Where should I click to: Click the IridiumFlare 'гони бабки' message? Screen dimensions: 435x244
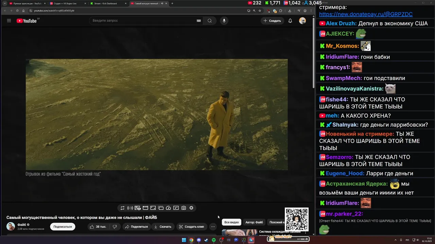coord(375,57)
